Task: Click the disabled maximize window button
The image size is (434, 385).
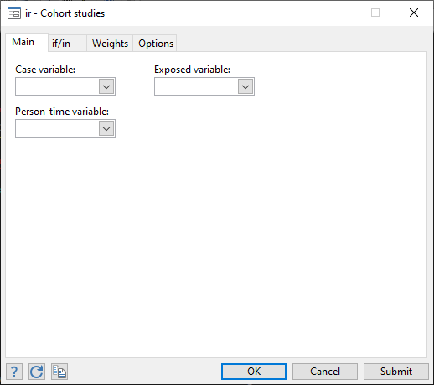Action: coord(375,13)
